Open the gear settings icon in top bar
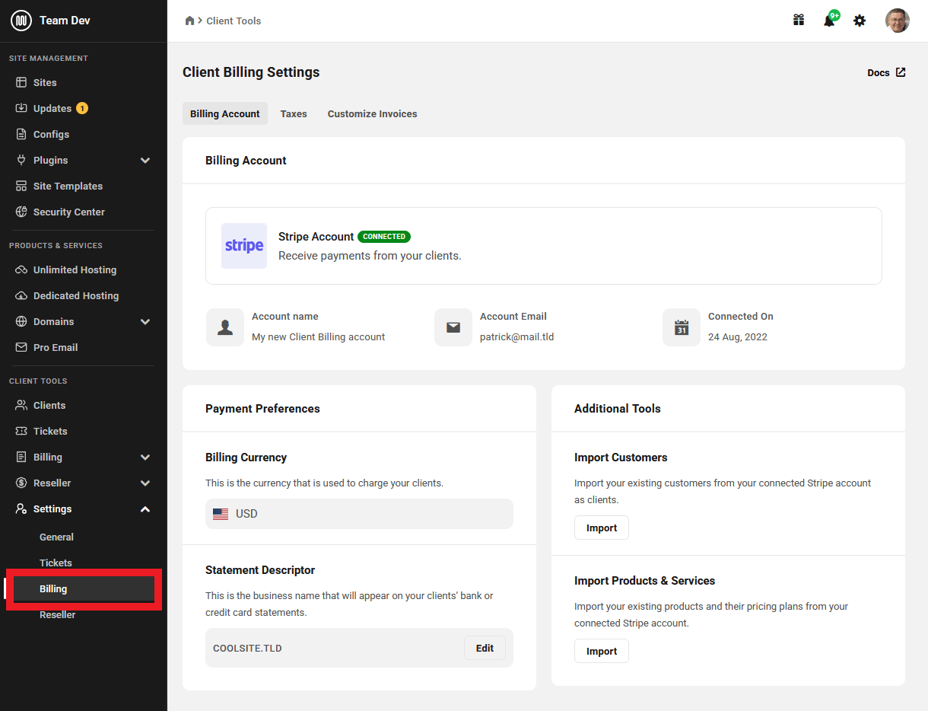This screenshot has width=928, height=711. [860, 21]
